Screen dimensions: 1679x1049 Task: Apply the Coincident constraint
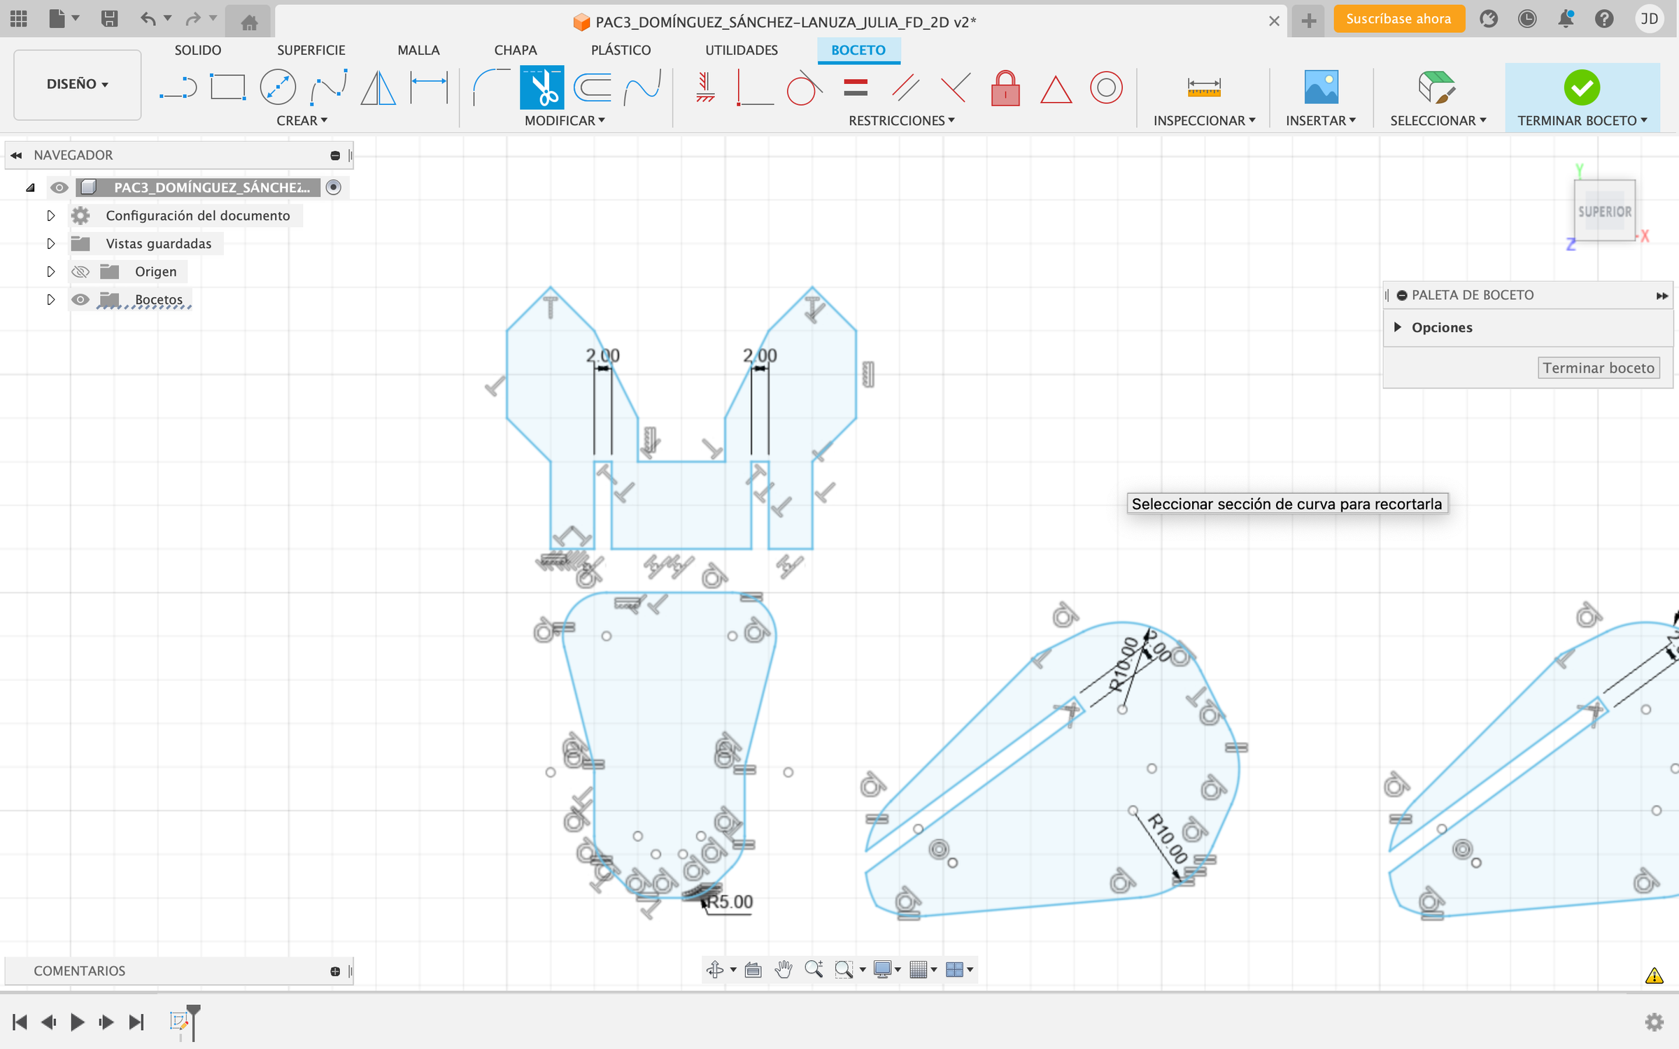(956, 88)
